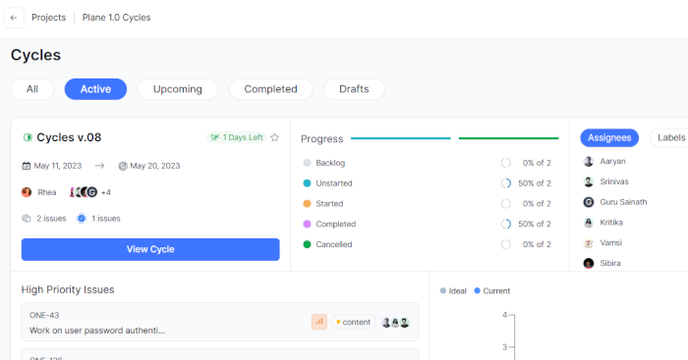Click the completed check icon beside 1 issues
Screen dimensions: 688x360
tap(82, 219)
